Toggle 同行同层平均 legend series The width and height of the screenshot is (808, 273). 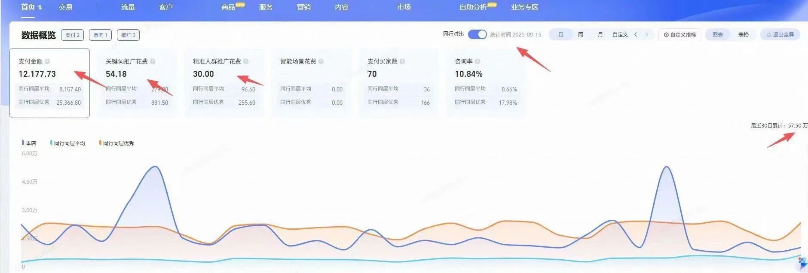click(67, 143)
